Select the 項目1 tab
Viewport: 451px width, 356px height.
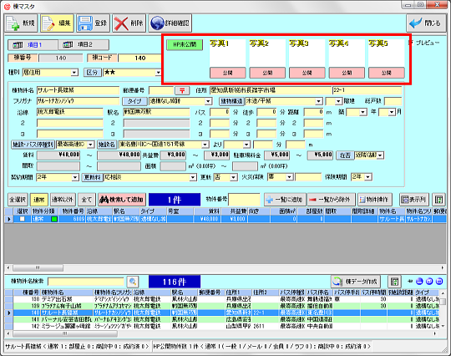[33, 45]
